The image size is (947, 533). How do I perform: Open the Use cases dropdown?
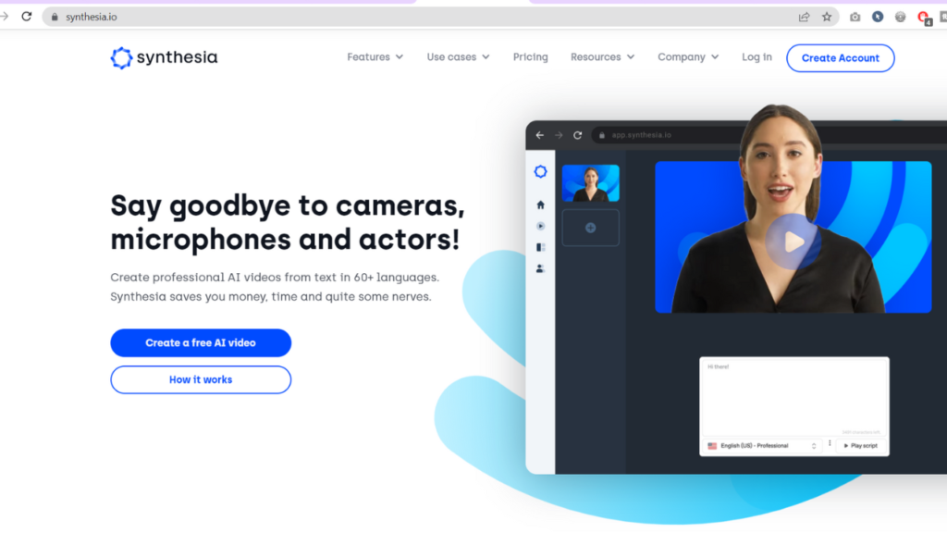(459, 56)
